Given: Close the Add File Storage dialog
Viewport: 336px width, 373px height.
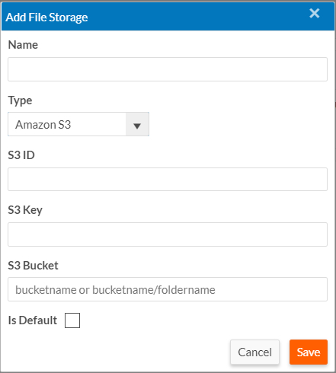Looking at the screenshot, I should tap(314, 13).
